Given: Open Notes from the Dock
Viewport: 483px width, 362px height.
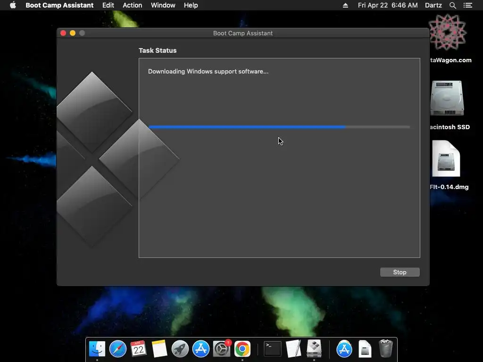Looking at the screenshot, I should click(x=159, y=349).
